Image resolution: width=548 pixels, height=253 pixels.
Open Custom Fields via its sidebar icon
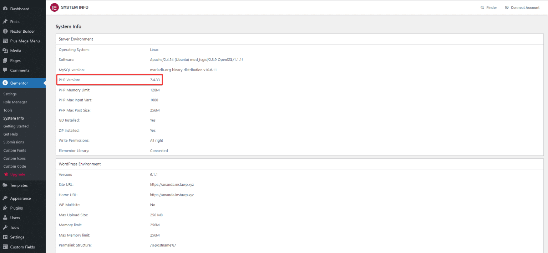click(5, 247)
